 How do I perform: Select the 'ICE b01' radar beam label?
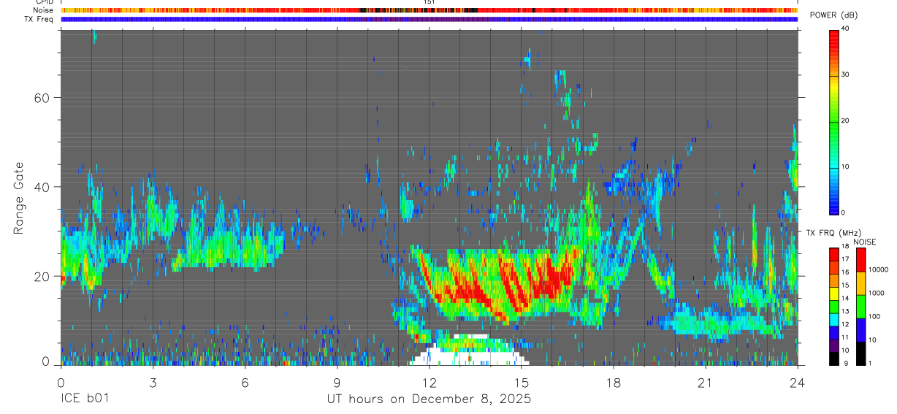[x=85, y=399]
